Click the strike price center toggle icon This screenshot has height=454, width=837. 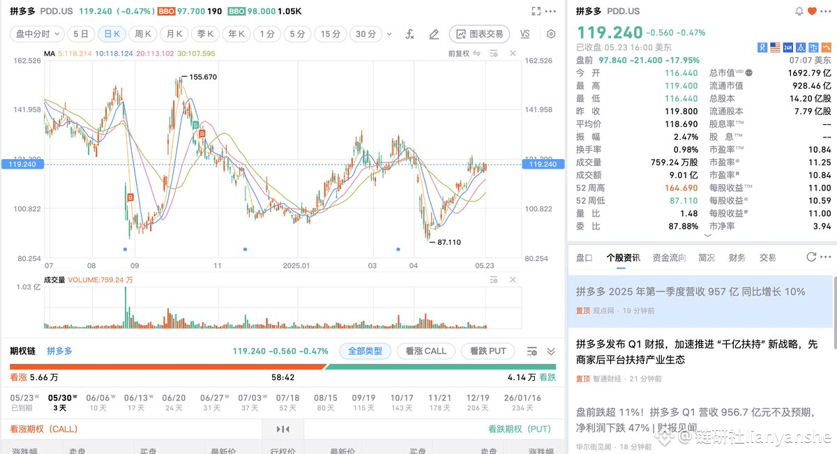tap(282, 429)
